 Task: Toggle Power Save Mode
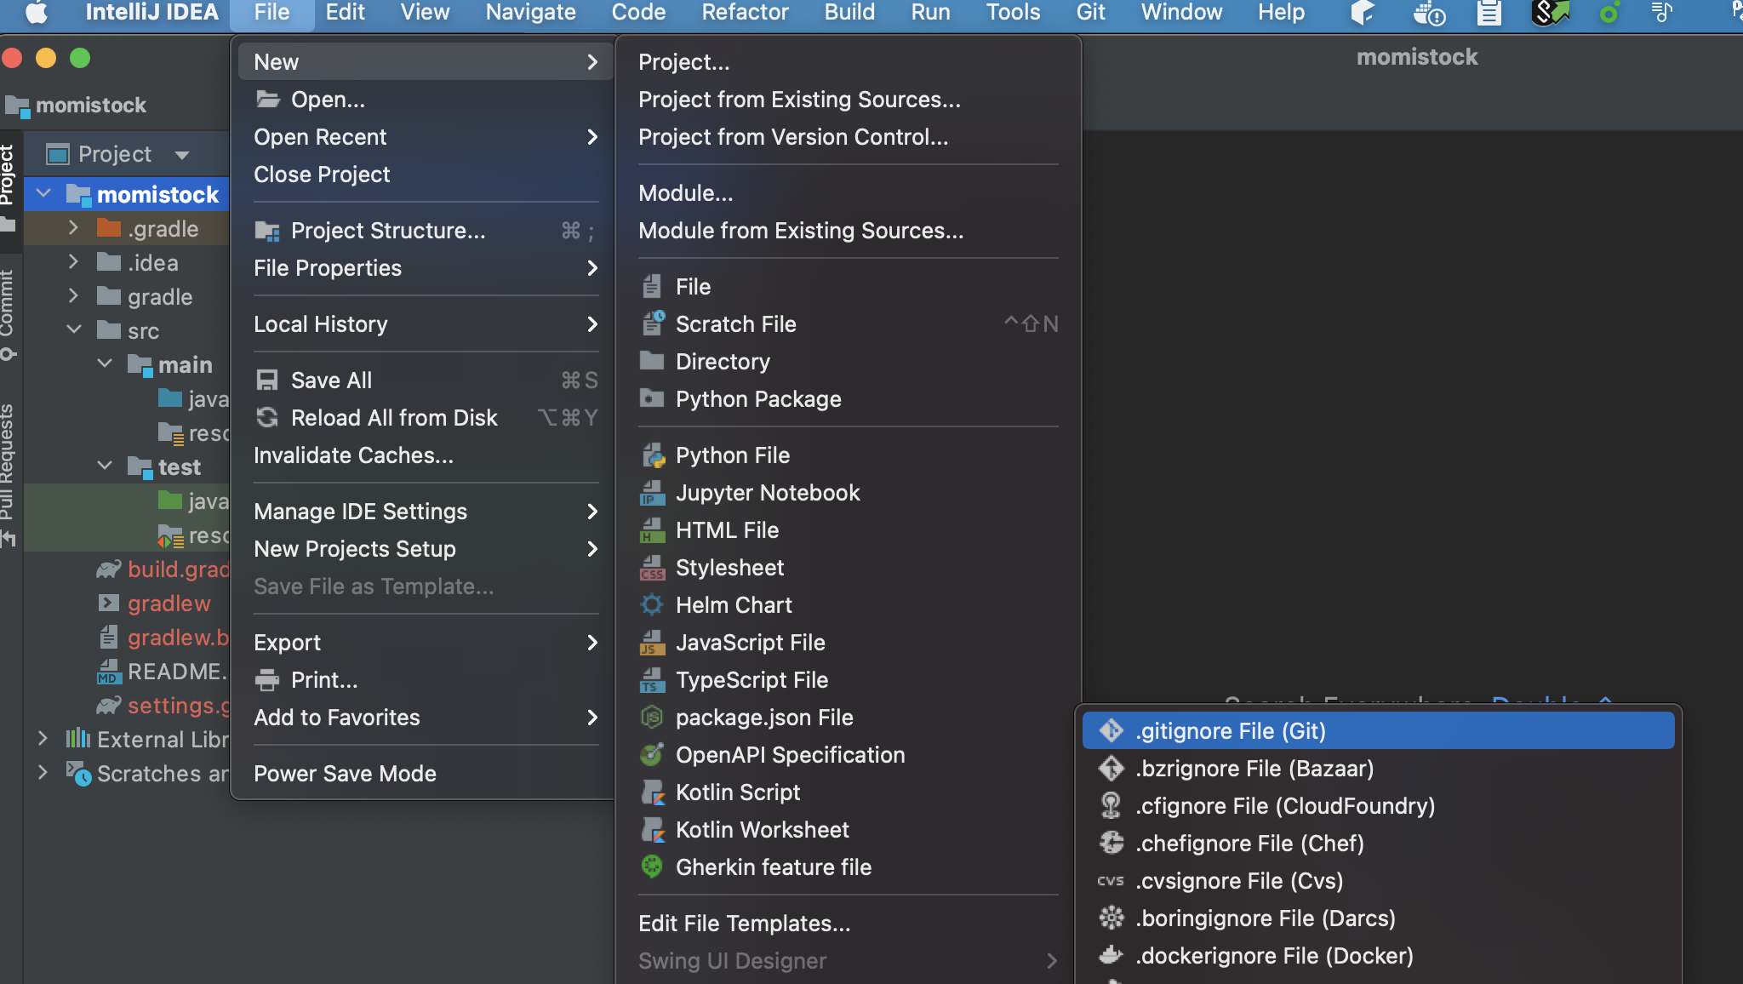[x=345, y=774]
